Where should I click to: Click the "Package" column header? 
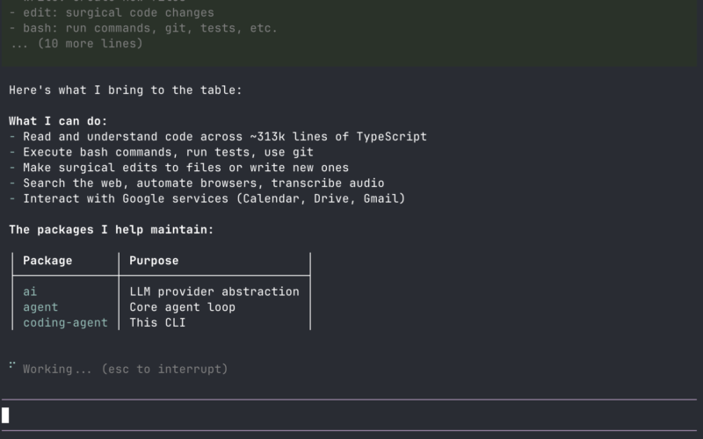pyautogui.click(x=47, y=261)
